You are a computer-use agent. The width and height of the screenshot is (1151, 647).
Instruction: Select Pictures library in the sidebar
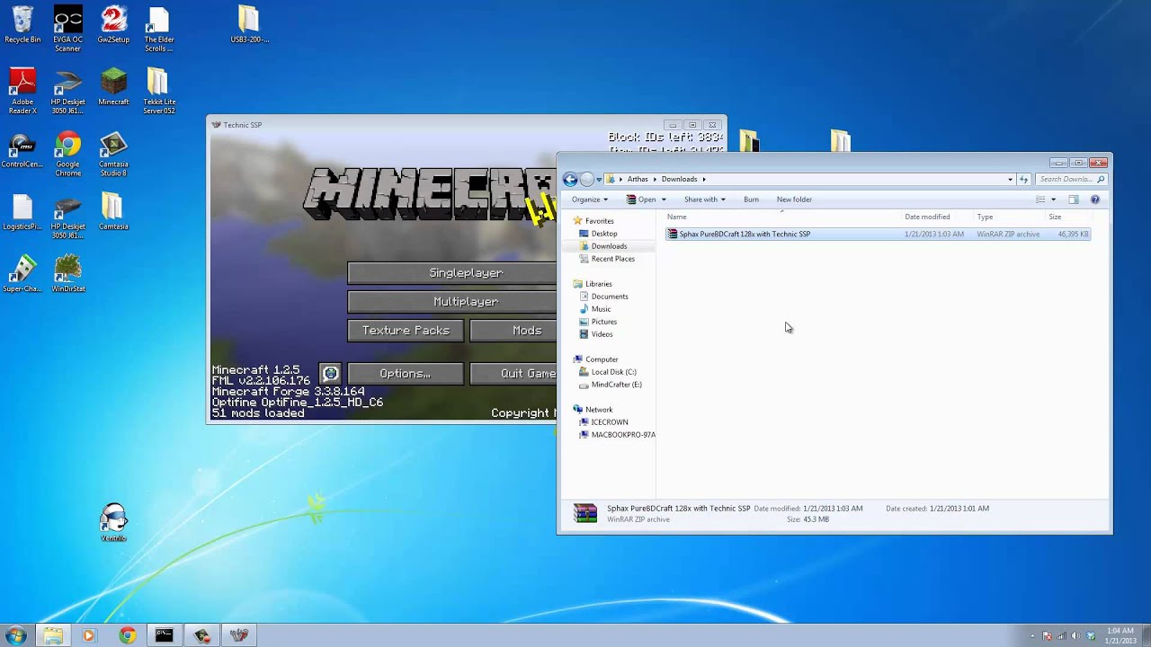tap(603, 322)
